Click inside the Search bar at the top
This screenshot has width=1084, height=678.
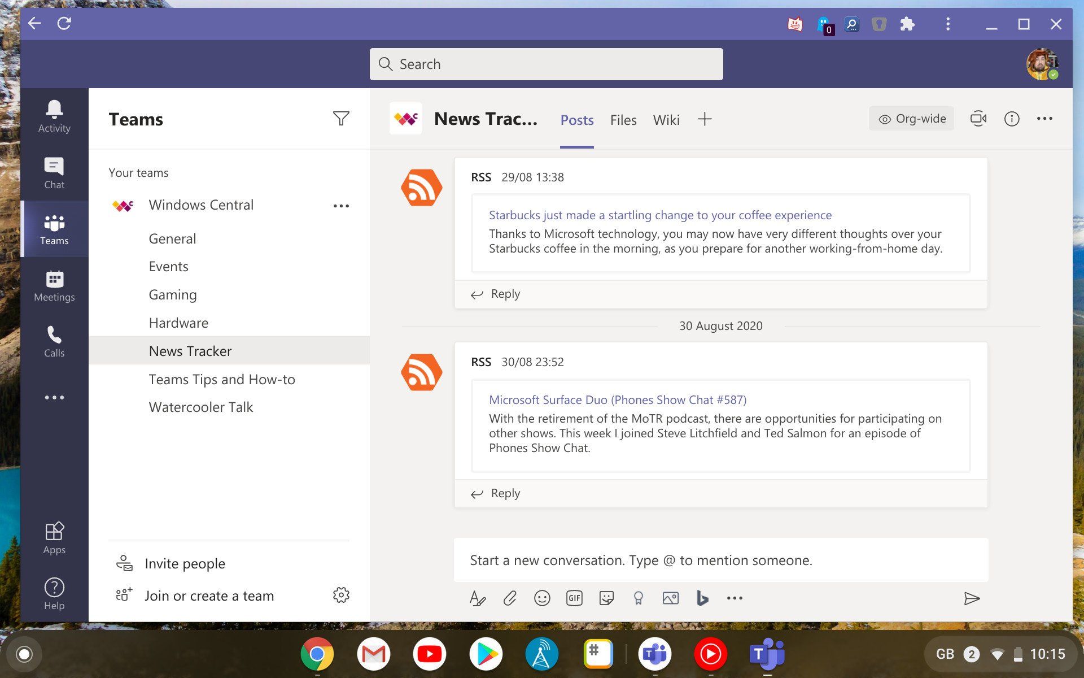(545, 64)
